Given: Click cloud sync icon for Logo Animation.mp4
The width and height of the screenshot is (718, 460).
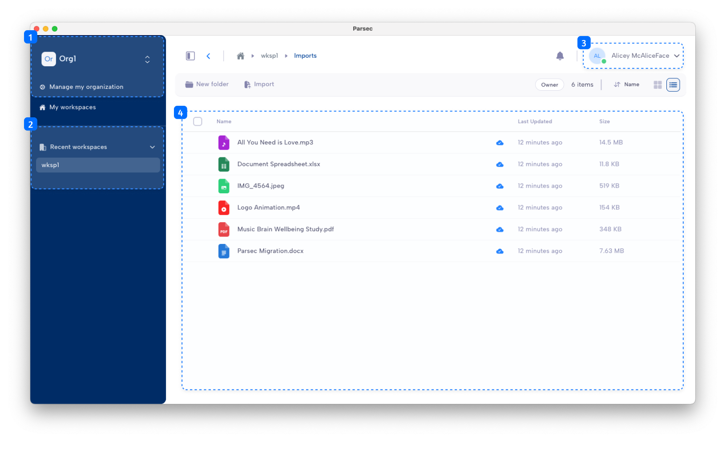Looking at the screenshot, I should coord(500,208).
